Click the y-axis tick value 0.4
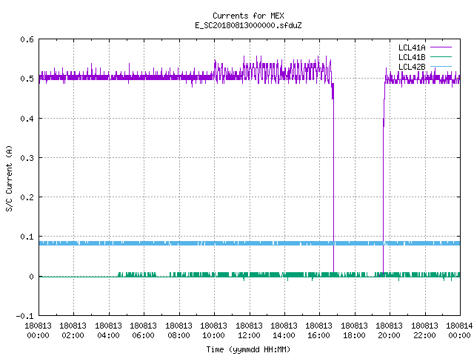 tap(27, 119)
